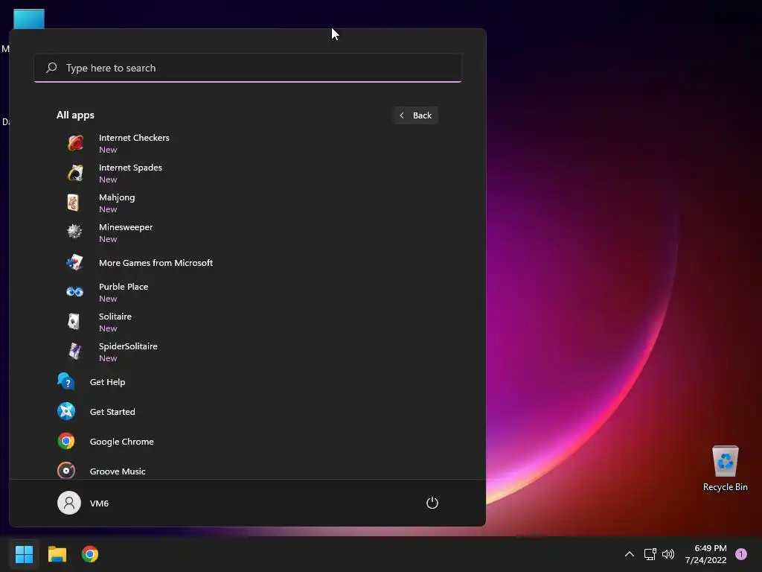The width and height of the screenshot is (762, 572).
Task: Show hidden icons tray chevron
Action: (630, 554)
